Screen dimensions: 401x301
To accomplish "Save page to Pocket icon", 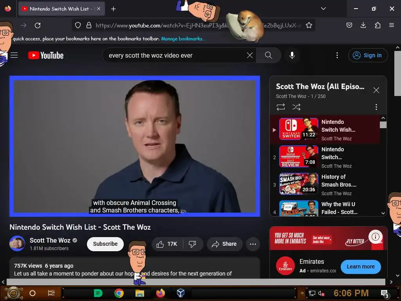I will click(x=349, y=25).
